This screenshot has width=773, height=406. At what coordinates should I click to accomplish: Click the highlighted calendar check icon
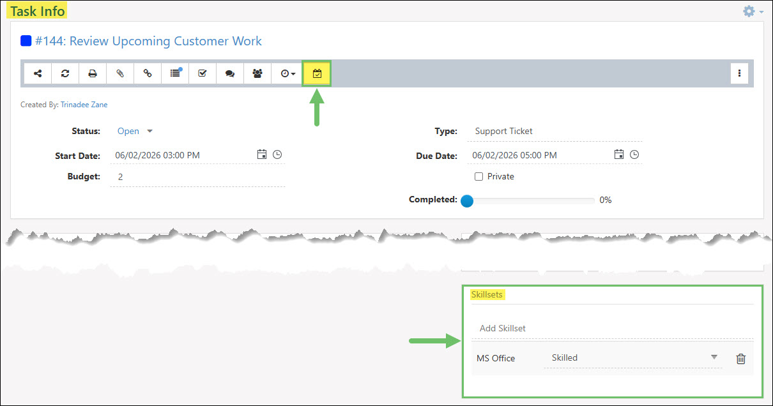click(x=317, y=73)
